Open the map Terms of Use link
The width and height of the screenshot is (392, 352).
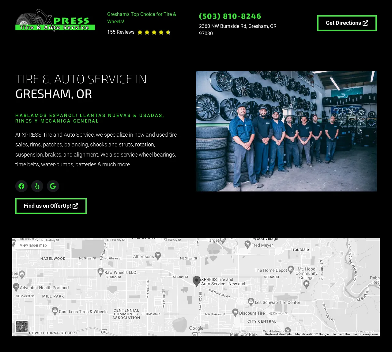click(x=341, y=334)
